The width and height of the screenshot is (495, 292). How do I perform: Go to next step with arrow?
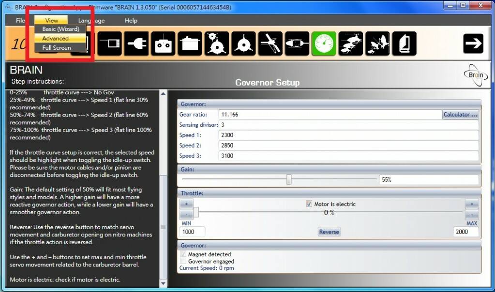pyautogui.click(x=473, y=44)
